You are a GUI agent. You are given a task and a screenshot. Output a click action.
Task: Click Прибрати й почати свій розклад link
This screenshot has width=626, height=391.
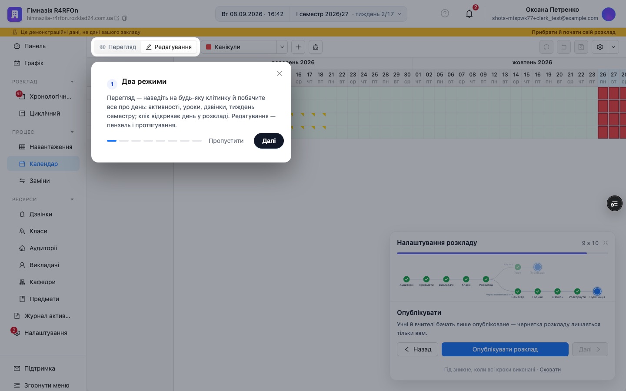[x=573, y=32]
